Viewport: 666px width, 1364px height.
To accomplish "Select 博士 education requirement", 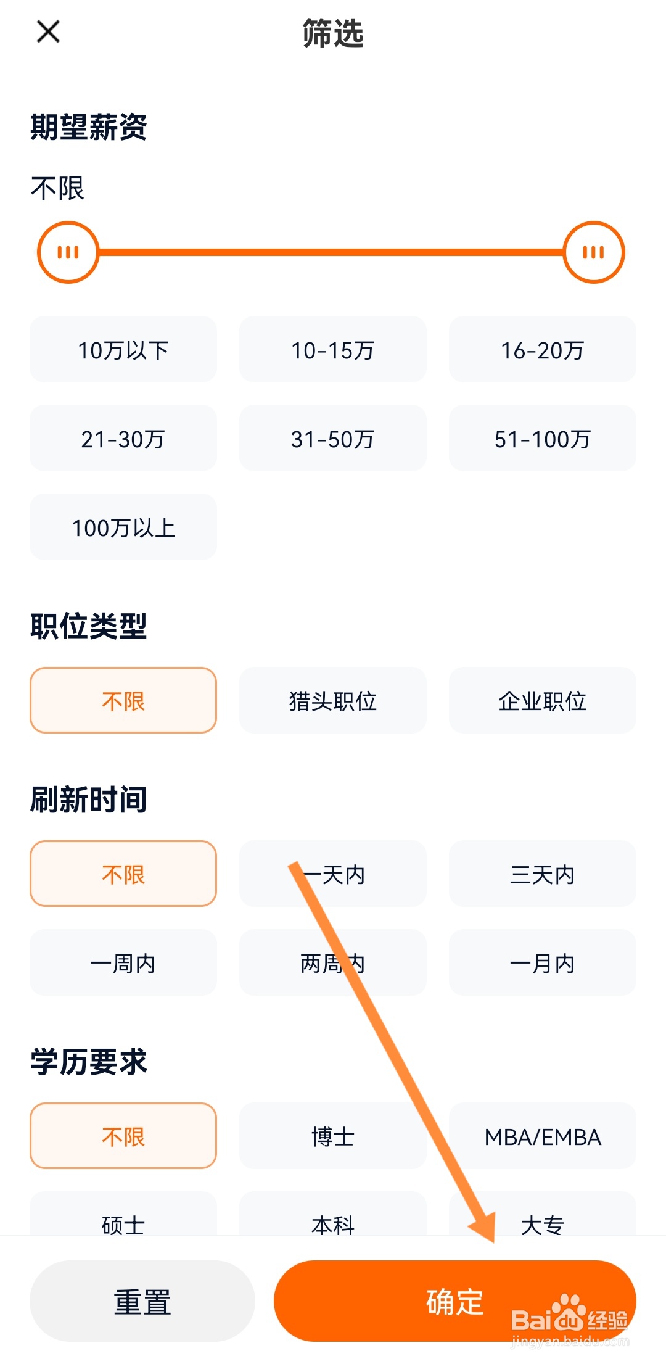I will tap(333, 1136).
